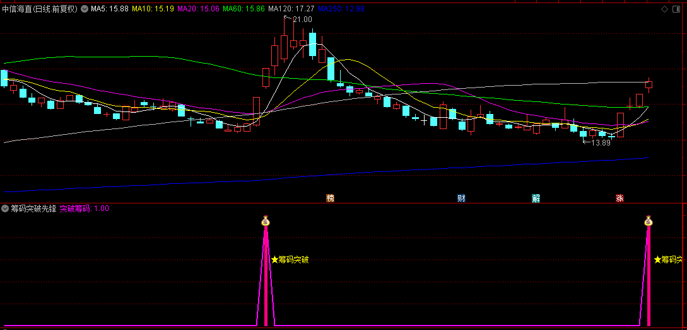Click the MA250: 12.98 label

point(341,8)
